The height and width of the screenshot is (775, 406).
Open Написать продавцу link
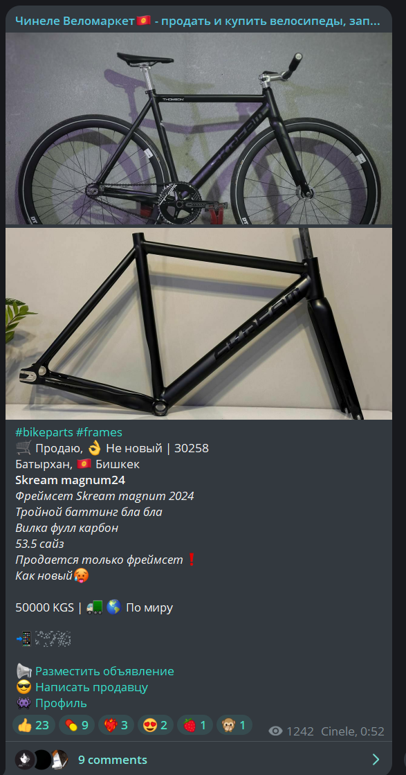coord(92,687)
